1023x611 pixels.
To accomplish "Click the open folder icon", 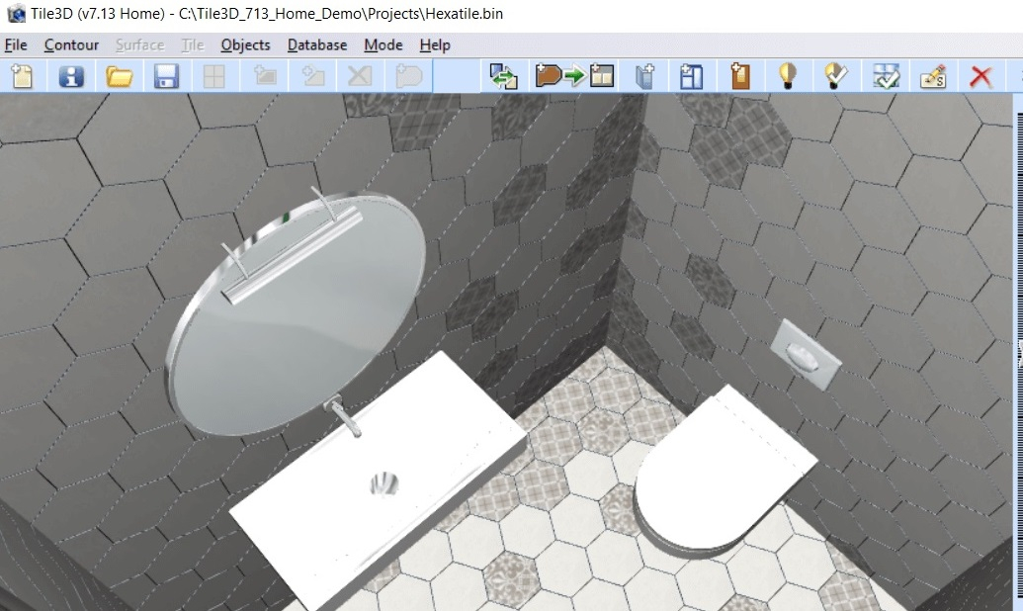I will tap(120, 76).
